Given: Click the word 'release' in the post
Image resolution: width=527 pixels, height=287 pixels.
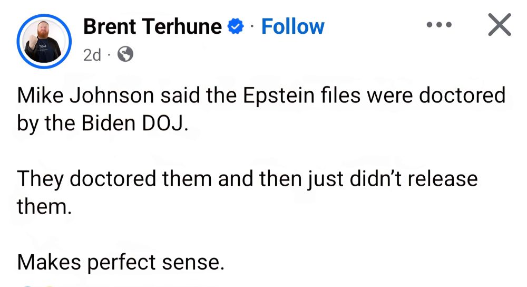Looking at the screenshot, I should [442, 179].
